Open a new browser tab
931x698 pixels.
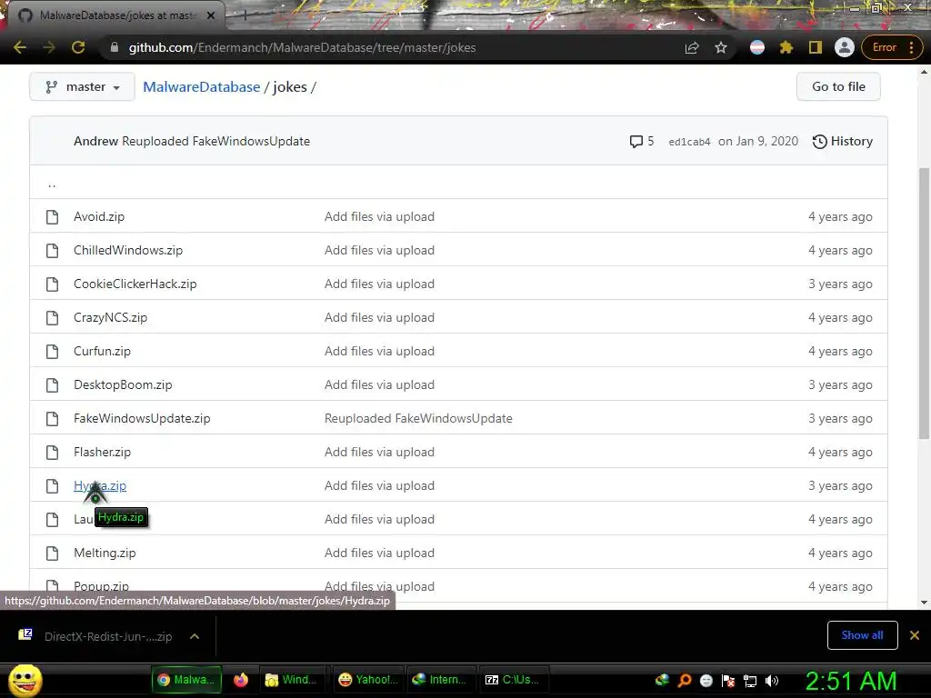[245, 15]
